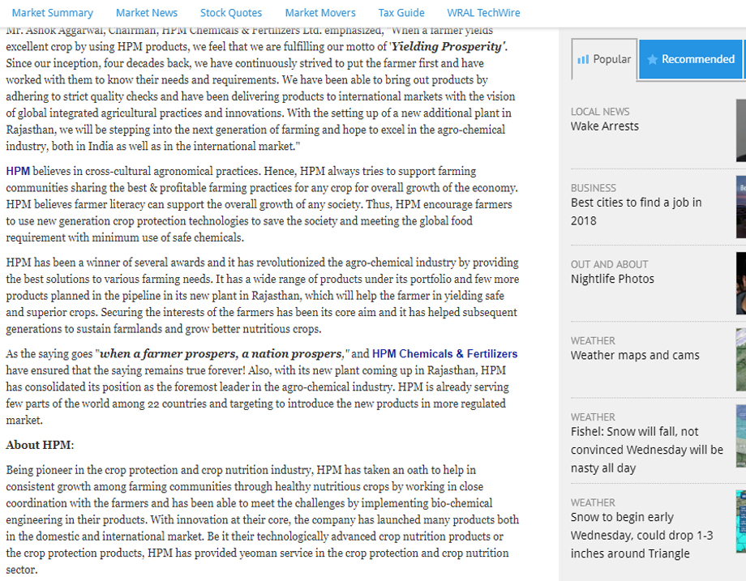Viewport: 746px width, 581px height.
Task: Select Market Movers in navigation
Action: coord(320,13)
